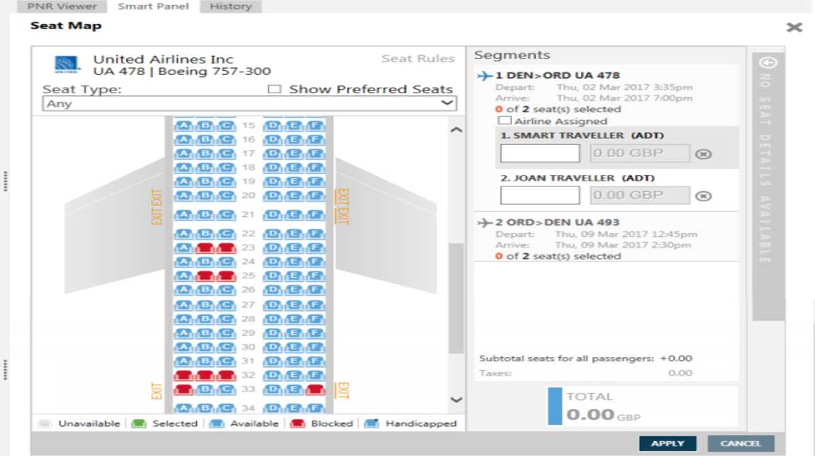This screenshot has width=815, height=456.
Task: Open the Seat Rules link
Action: tap(417, 59)
